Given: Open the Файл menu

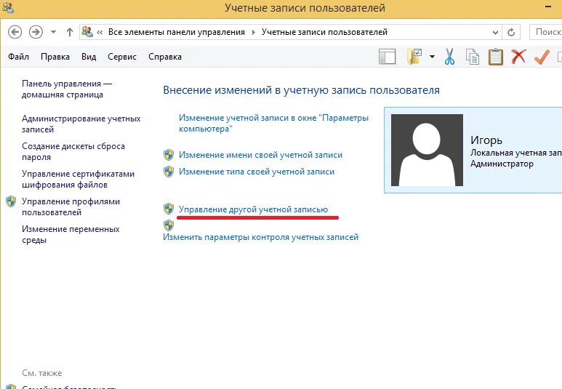Looking at the screenshot, I should [18, 57].
